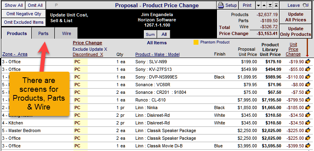The image size is (314, 151).
Task: Click update icon for Linn Ninka row
Action: [x=308, y=108]
